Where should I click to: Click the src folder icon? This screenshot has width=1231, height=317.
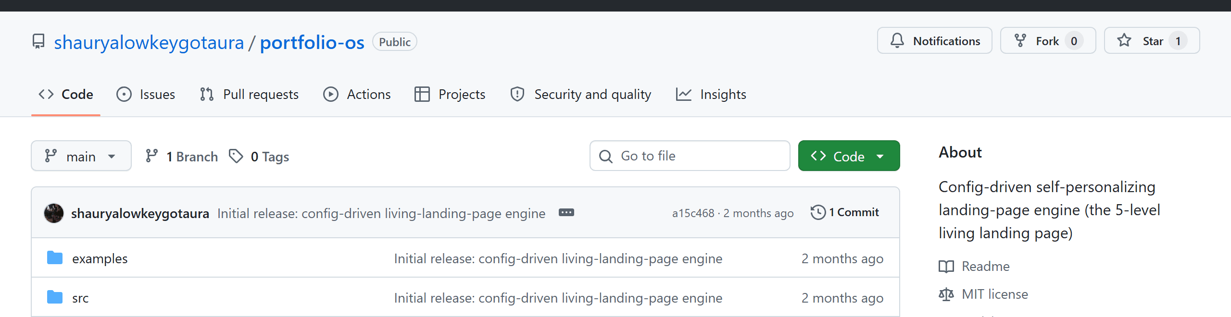[55, 297]
